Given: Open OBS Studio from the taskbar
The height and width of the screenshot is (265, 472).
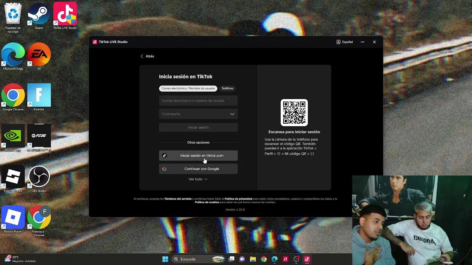Looking at the screenshot, I should [x=296, y=259].
